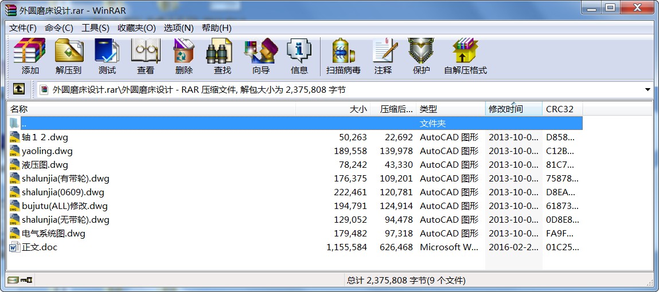Launch the Wizard (向导) tool
Screen dimensions: 659x292
pos(260,56)
